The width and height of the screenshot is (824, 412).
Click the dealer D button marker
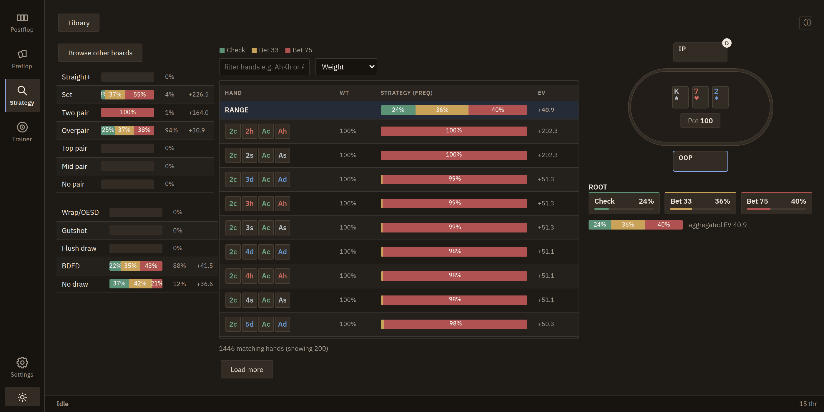click(x=727, y=43)
